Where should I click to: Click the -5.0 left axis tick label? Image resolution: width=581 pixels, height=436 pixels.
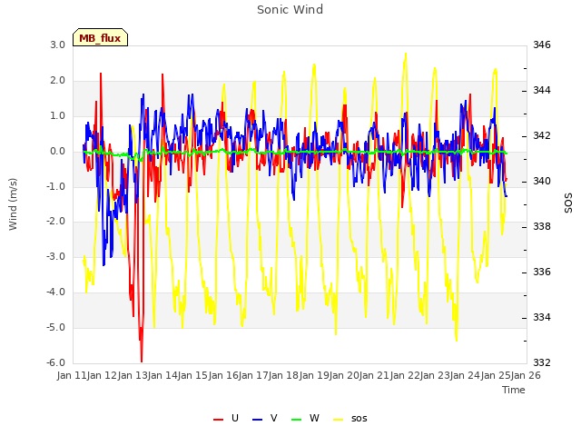coord(55,327)
